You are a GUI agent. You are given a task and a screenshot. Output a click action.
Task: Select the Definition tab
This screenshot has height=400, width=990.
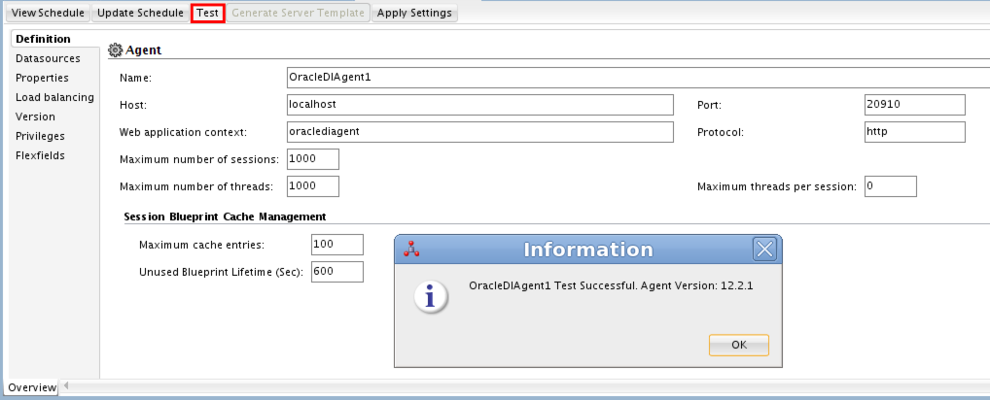point(43,39)
